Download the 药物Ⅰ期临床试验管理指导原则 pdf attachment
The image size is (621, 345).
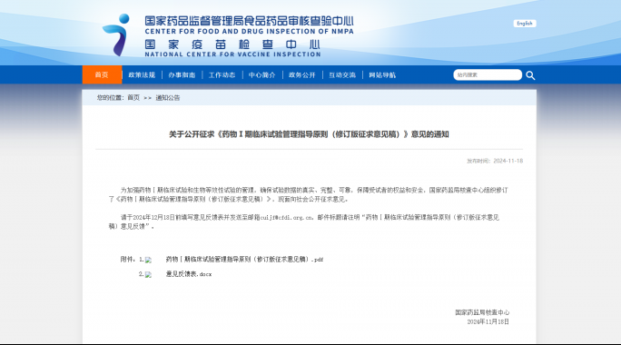tap(244, 260)
